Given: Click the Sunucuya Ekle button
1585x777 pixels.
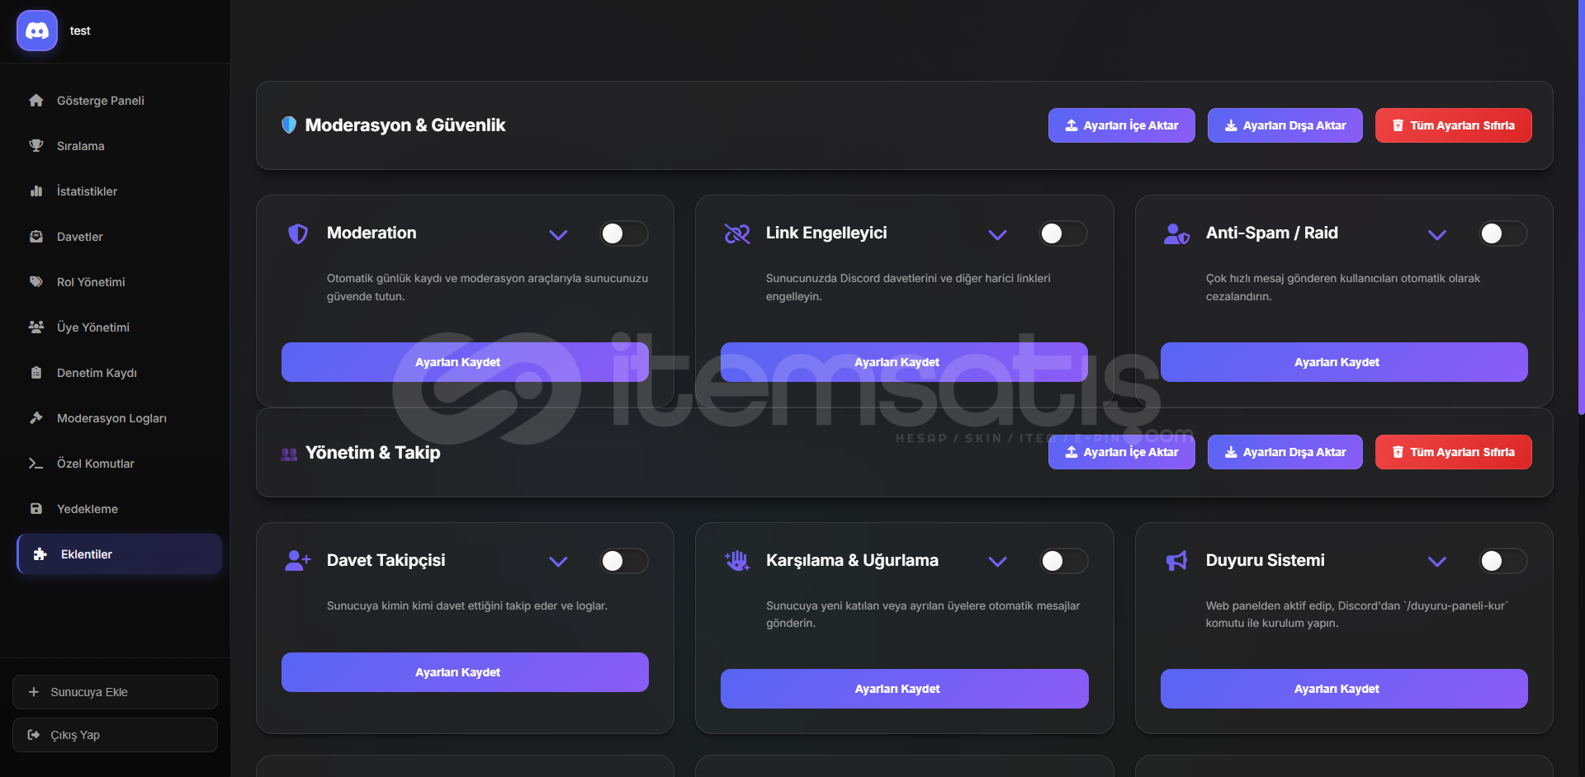Looking at the screenshot, I should click(115, 692).
